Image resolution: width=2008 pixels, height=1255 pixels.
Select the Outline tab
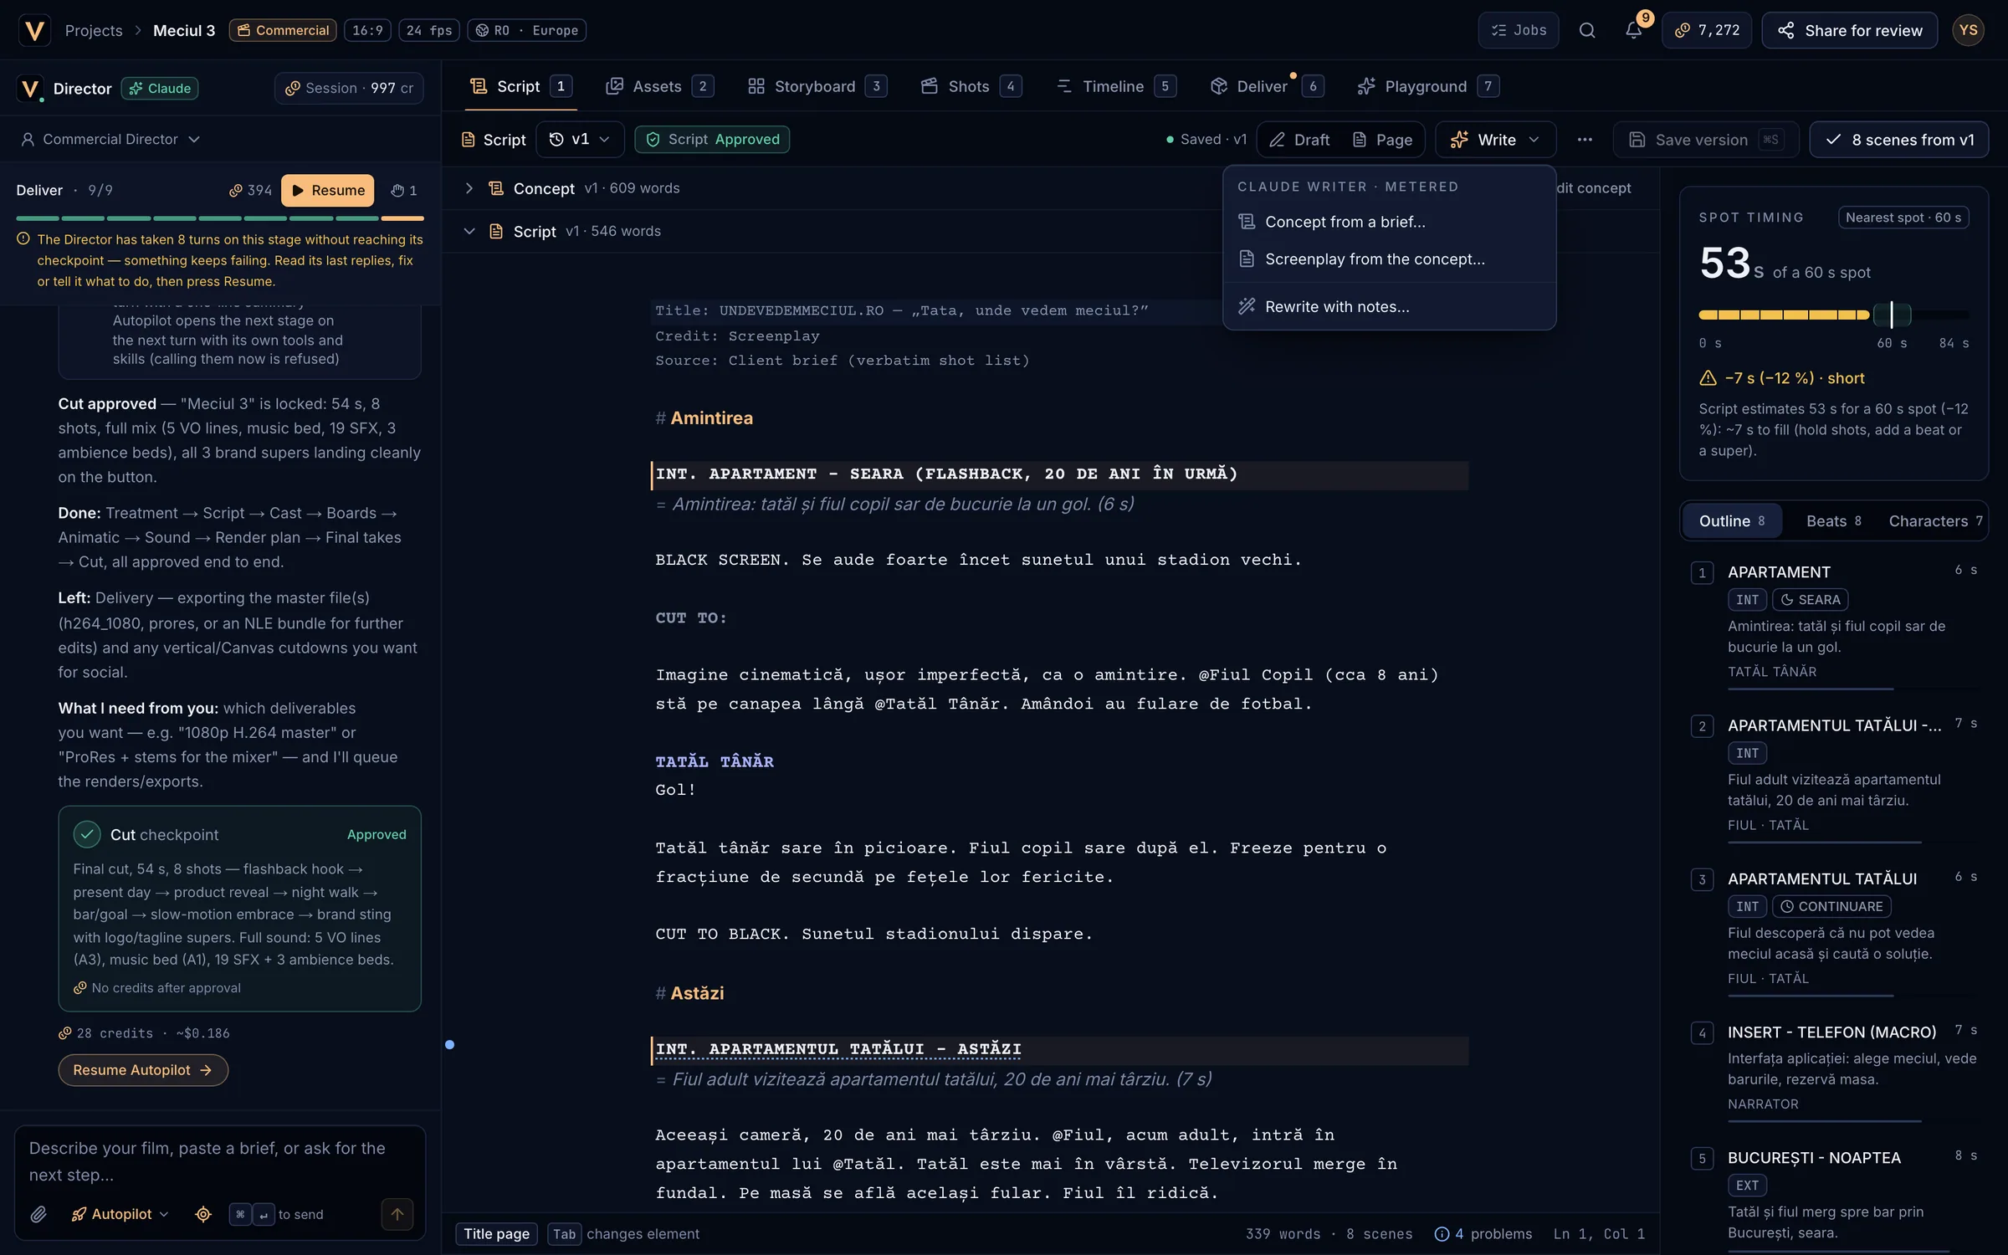(x=1732, y=521)
